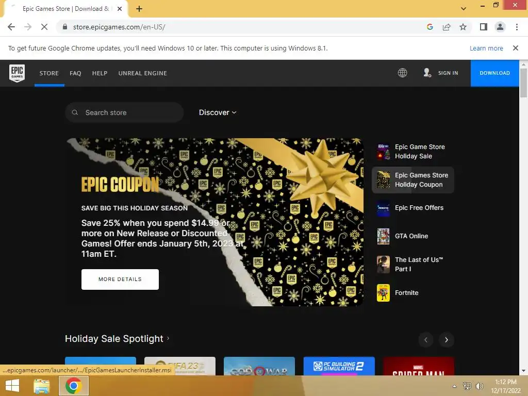Open the Chrome three-dot menu
The width and height of the screenshot is (528, 396).
(517, 27)
